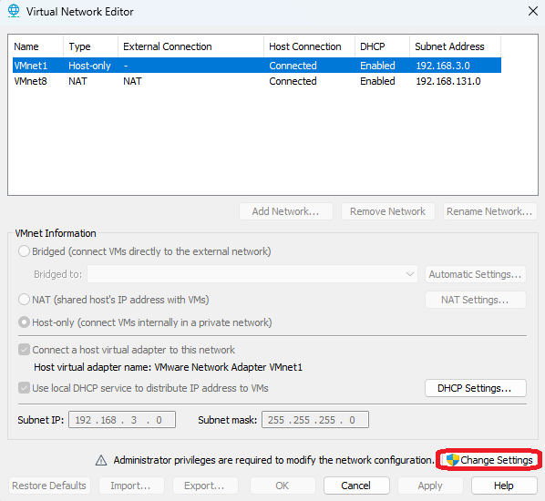Click the OK button
This screenshot has height=501, width=545.
click(x=283, y=486)
